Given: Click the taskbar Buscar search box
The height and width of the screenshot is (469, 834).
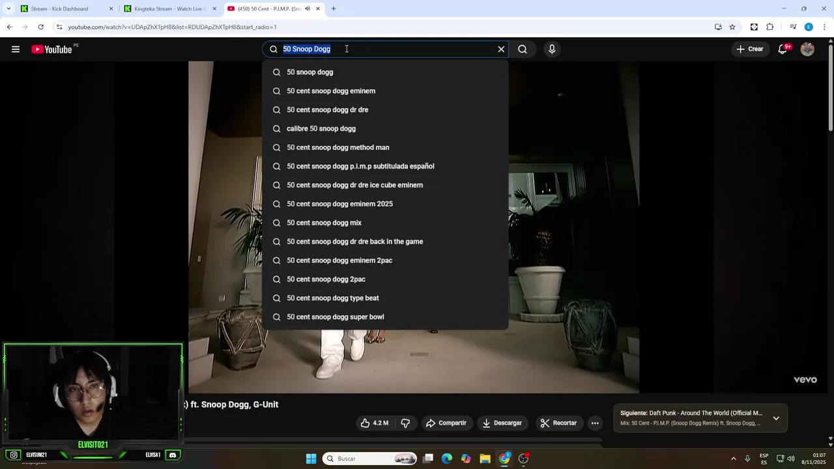Looking at the screenshot, I should tap(371, 459).
